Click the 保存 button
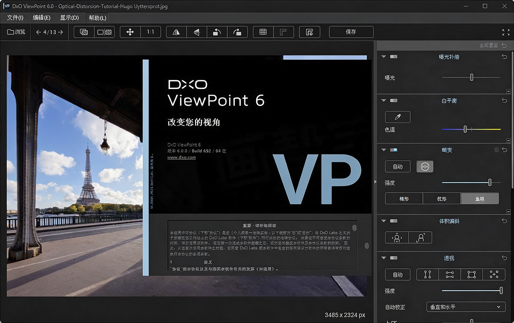This screenshot has height=323, width=514. pos(351,32)
